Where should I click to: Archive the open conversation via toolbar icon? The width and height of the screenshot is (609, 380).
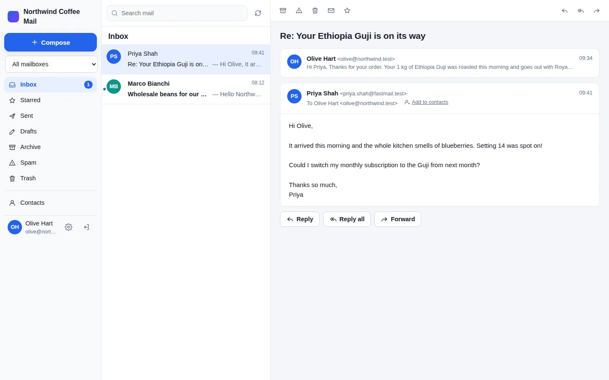pos(283,11)
